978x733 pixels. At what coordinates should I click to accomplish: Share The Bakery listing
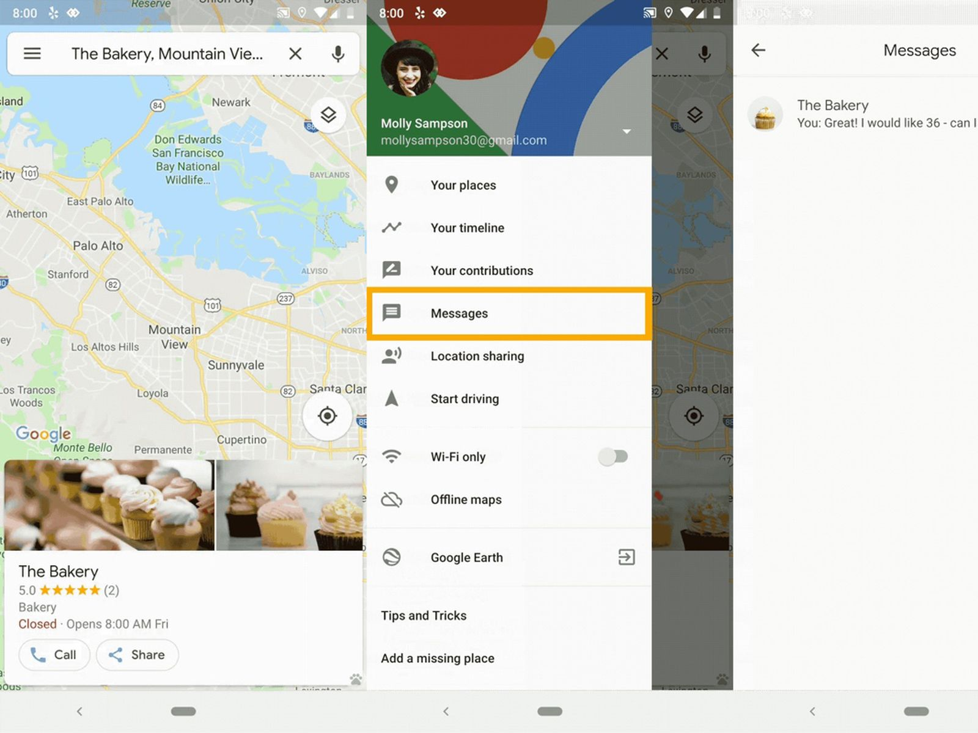137,655
